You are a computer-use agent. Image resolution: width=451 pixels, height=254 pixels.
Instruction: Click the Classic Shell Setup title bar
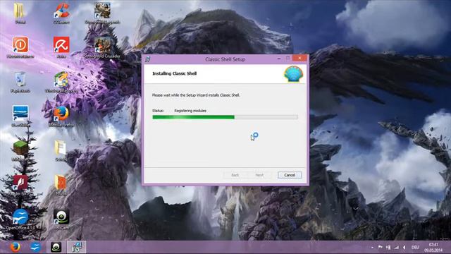(x=225, y=59)
